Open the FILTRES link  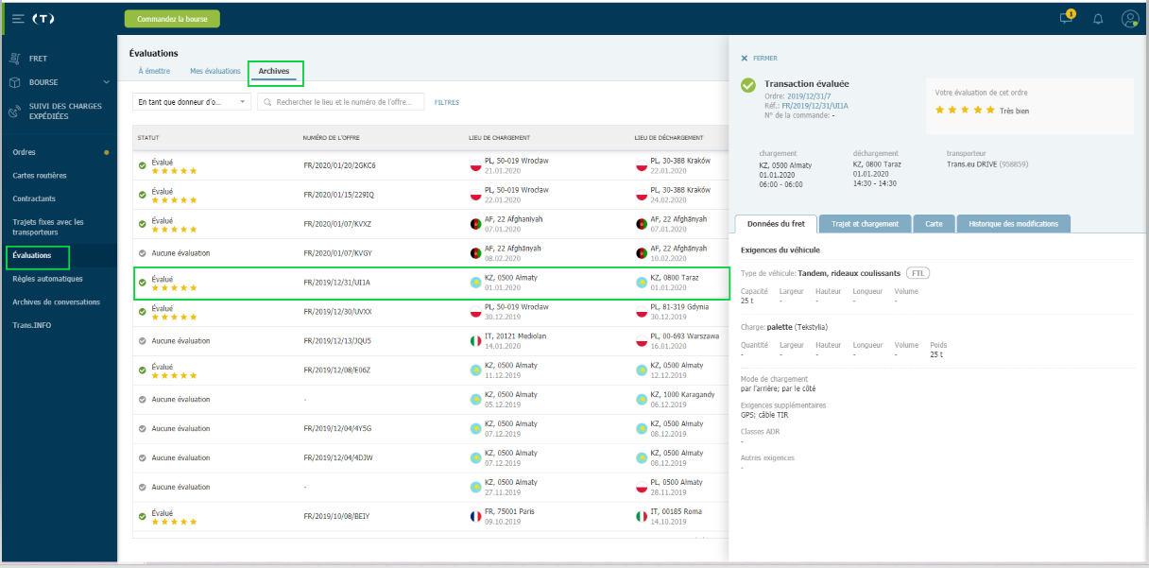[x=447, y=102]
